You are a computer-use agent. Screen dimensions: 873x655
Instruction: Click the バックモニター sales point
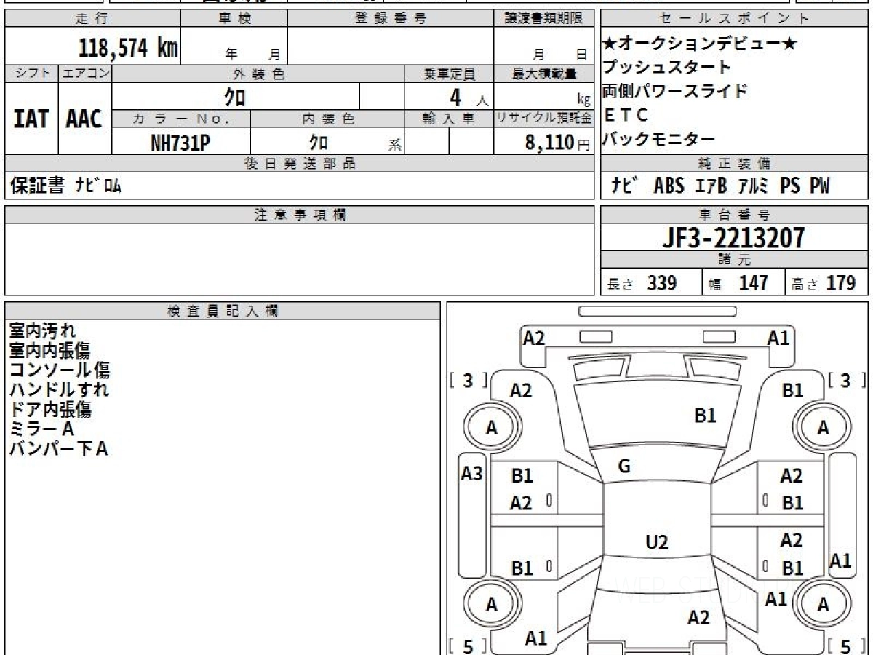(659, 139)
